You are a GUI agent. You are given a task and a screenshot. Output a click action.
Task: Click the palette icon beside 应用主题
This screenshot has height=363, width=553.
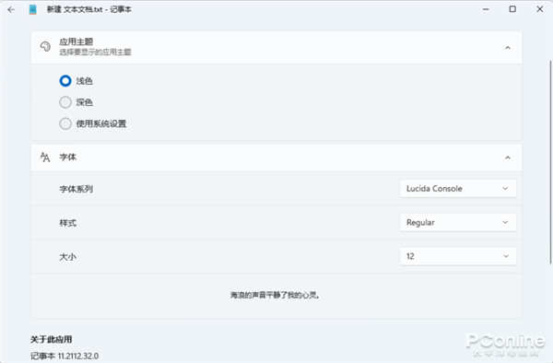[x=45, y=47]
